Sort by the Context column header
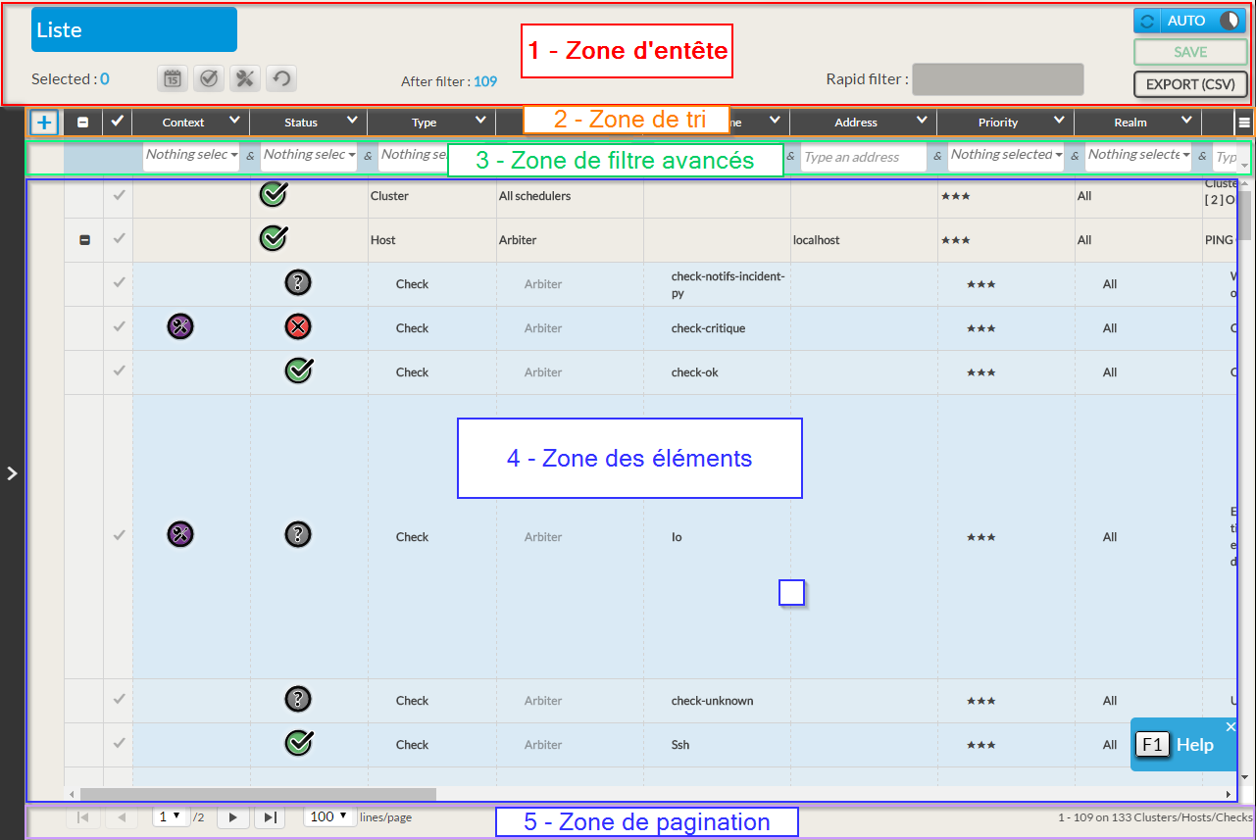This screenshot has width=1256, height=840. [x=183, y=123]
